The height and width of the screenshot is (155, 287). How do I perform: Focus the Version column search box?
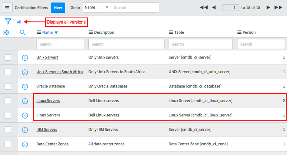tap(261, 44)
